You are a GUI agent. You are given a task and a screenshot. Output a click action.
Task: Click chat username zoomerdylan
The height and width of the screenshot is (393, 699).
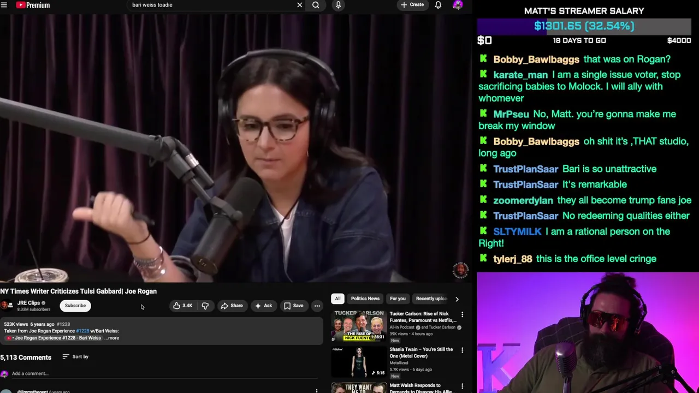tap(523, 200)
